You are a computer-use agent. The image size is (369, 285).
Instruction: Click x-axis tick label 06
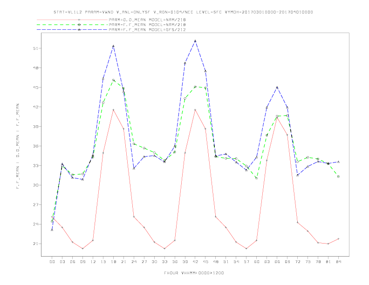tap(73, 262)
